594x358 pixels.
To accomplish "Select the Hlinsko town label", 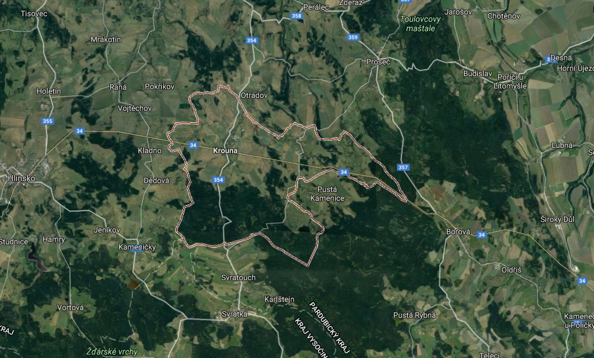I will coord(21,178).
